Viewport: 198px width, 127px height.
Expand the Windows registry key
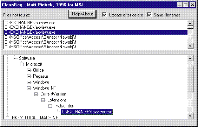tap(29, 82)
